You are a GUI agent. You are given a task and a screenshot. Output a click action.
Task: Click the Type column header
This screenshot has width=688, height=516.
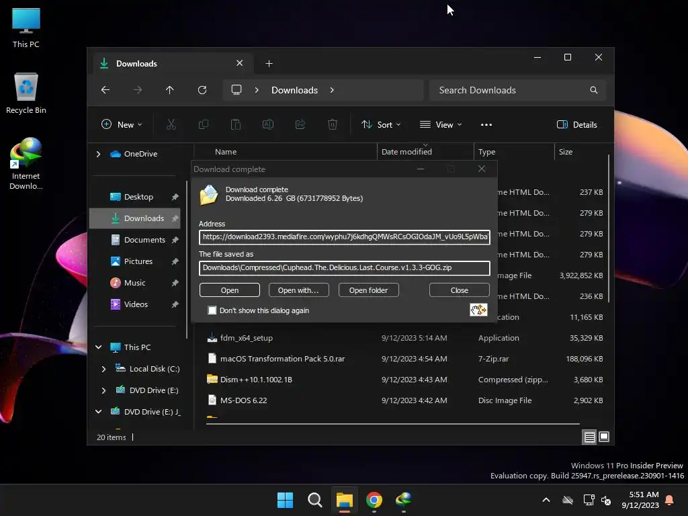click(x=514, y=152)
